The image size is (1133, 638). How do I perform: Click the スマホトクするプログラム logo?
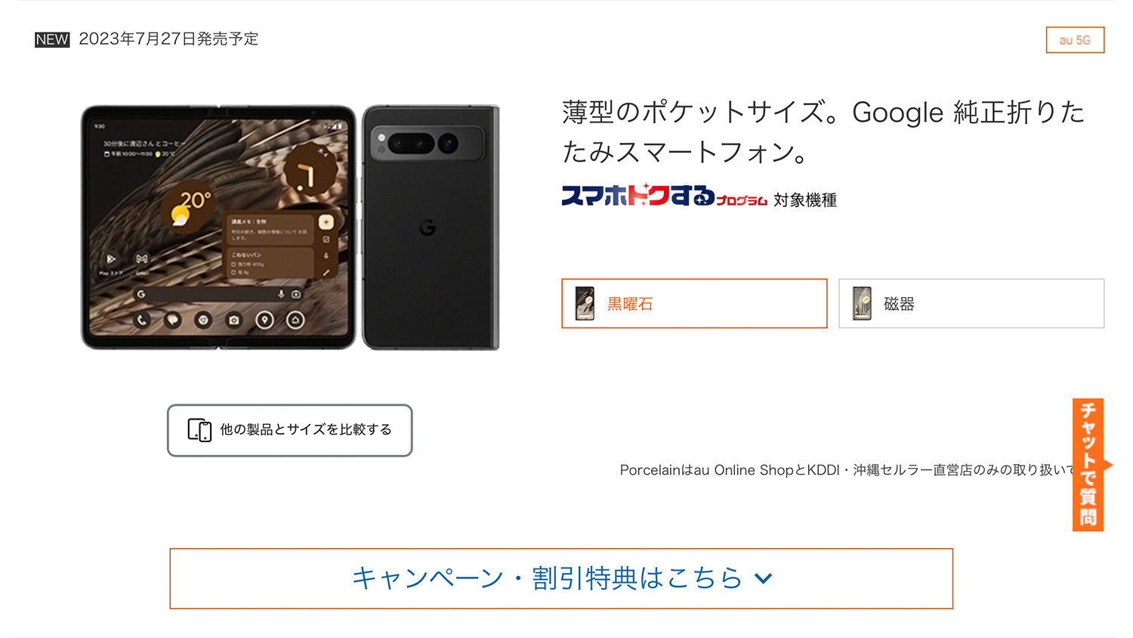[x=664, y=196]
